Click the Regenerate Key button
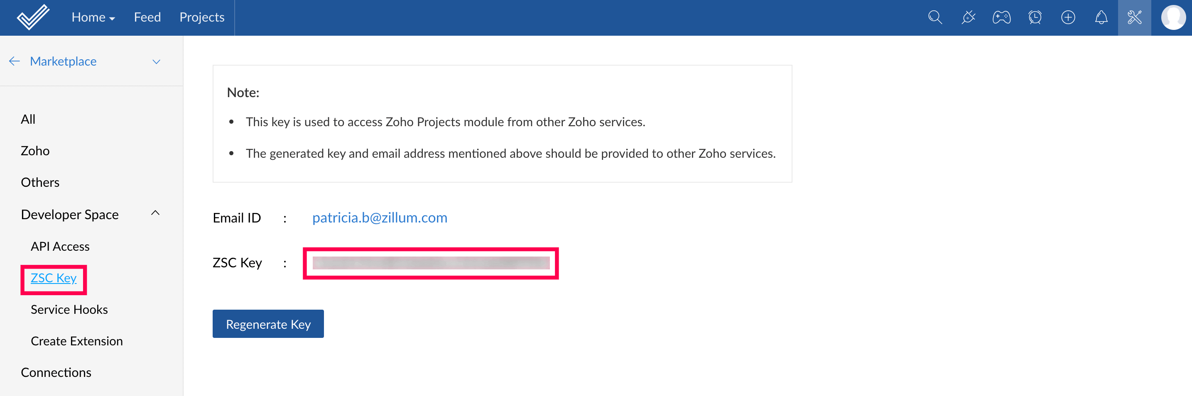The width and height of the screenshot is (1192, 396). [268, 324]
